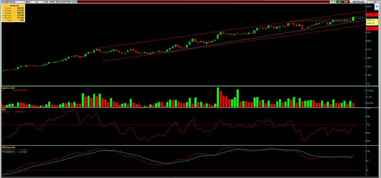
Task: Click the MA.Conv.Div indicator title
Action: tap(9, 148)
